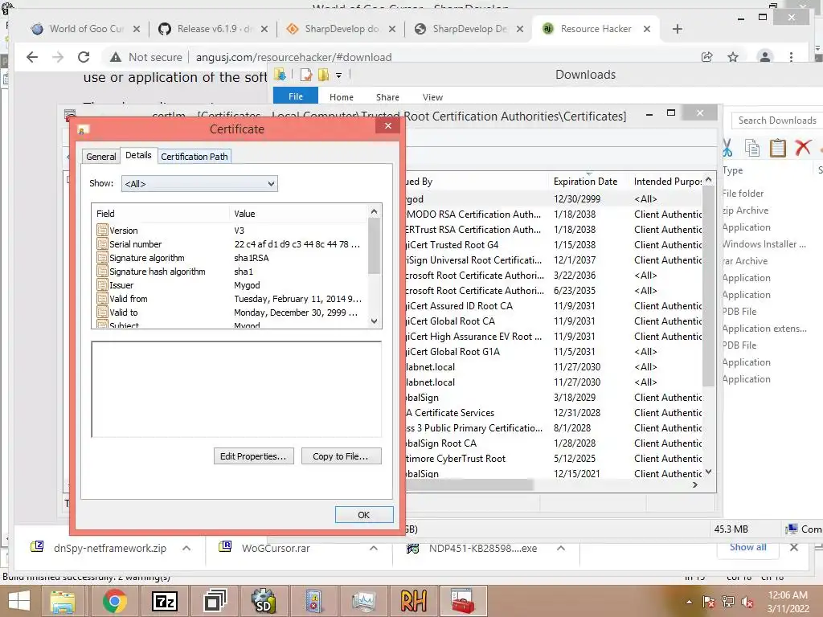Screen dimensions: 823x617
Task: Open the Share ribbon tab in Downloads
Action: [387, 97]
